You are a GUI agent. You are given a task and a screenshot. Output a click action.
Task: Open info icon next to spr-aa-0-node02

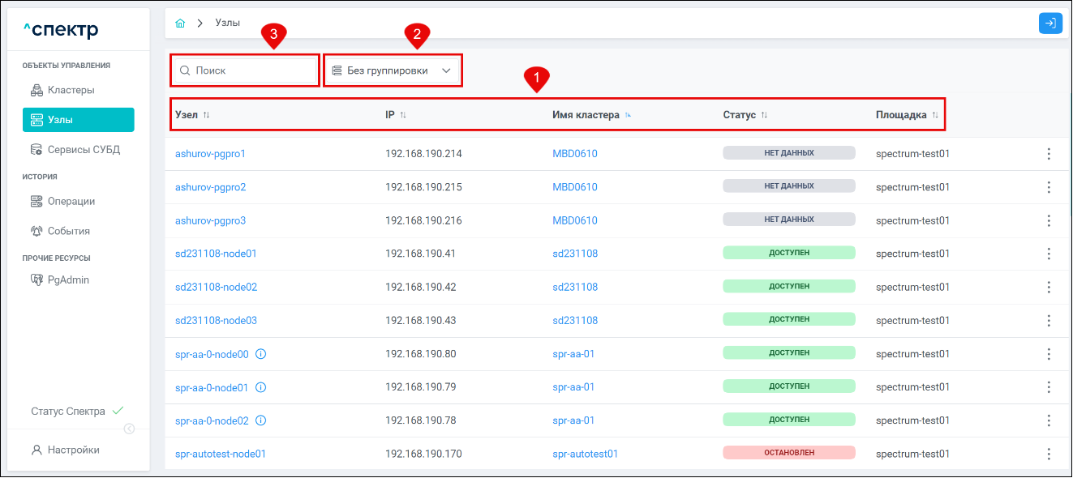click(x=261, y=420)
